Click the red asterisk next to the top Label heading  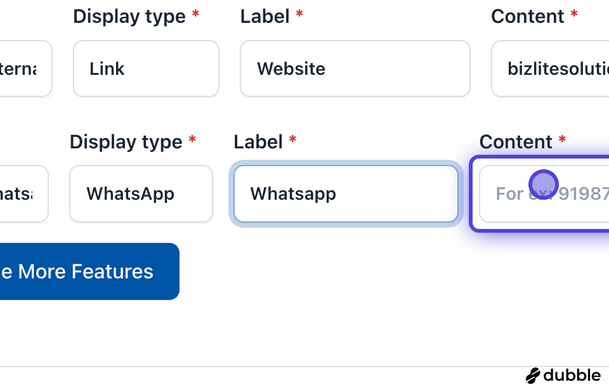coord(299,13)
